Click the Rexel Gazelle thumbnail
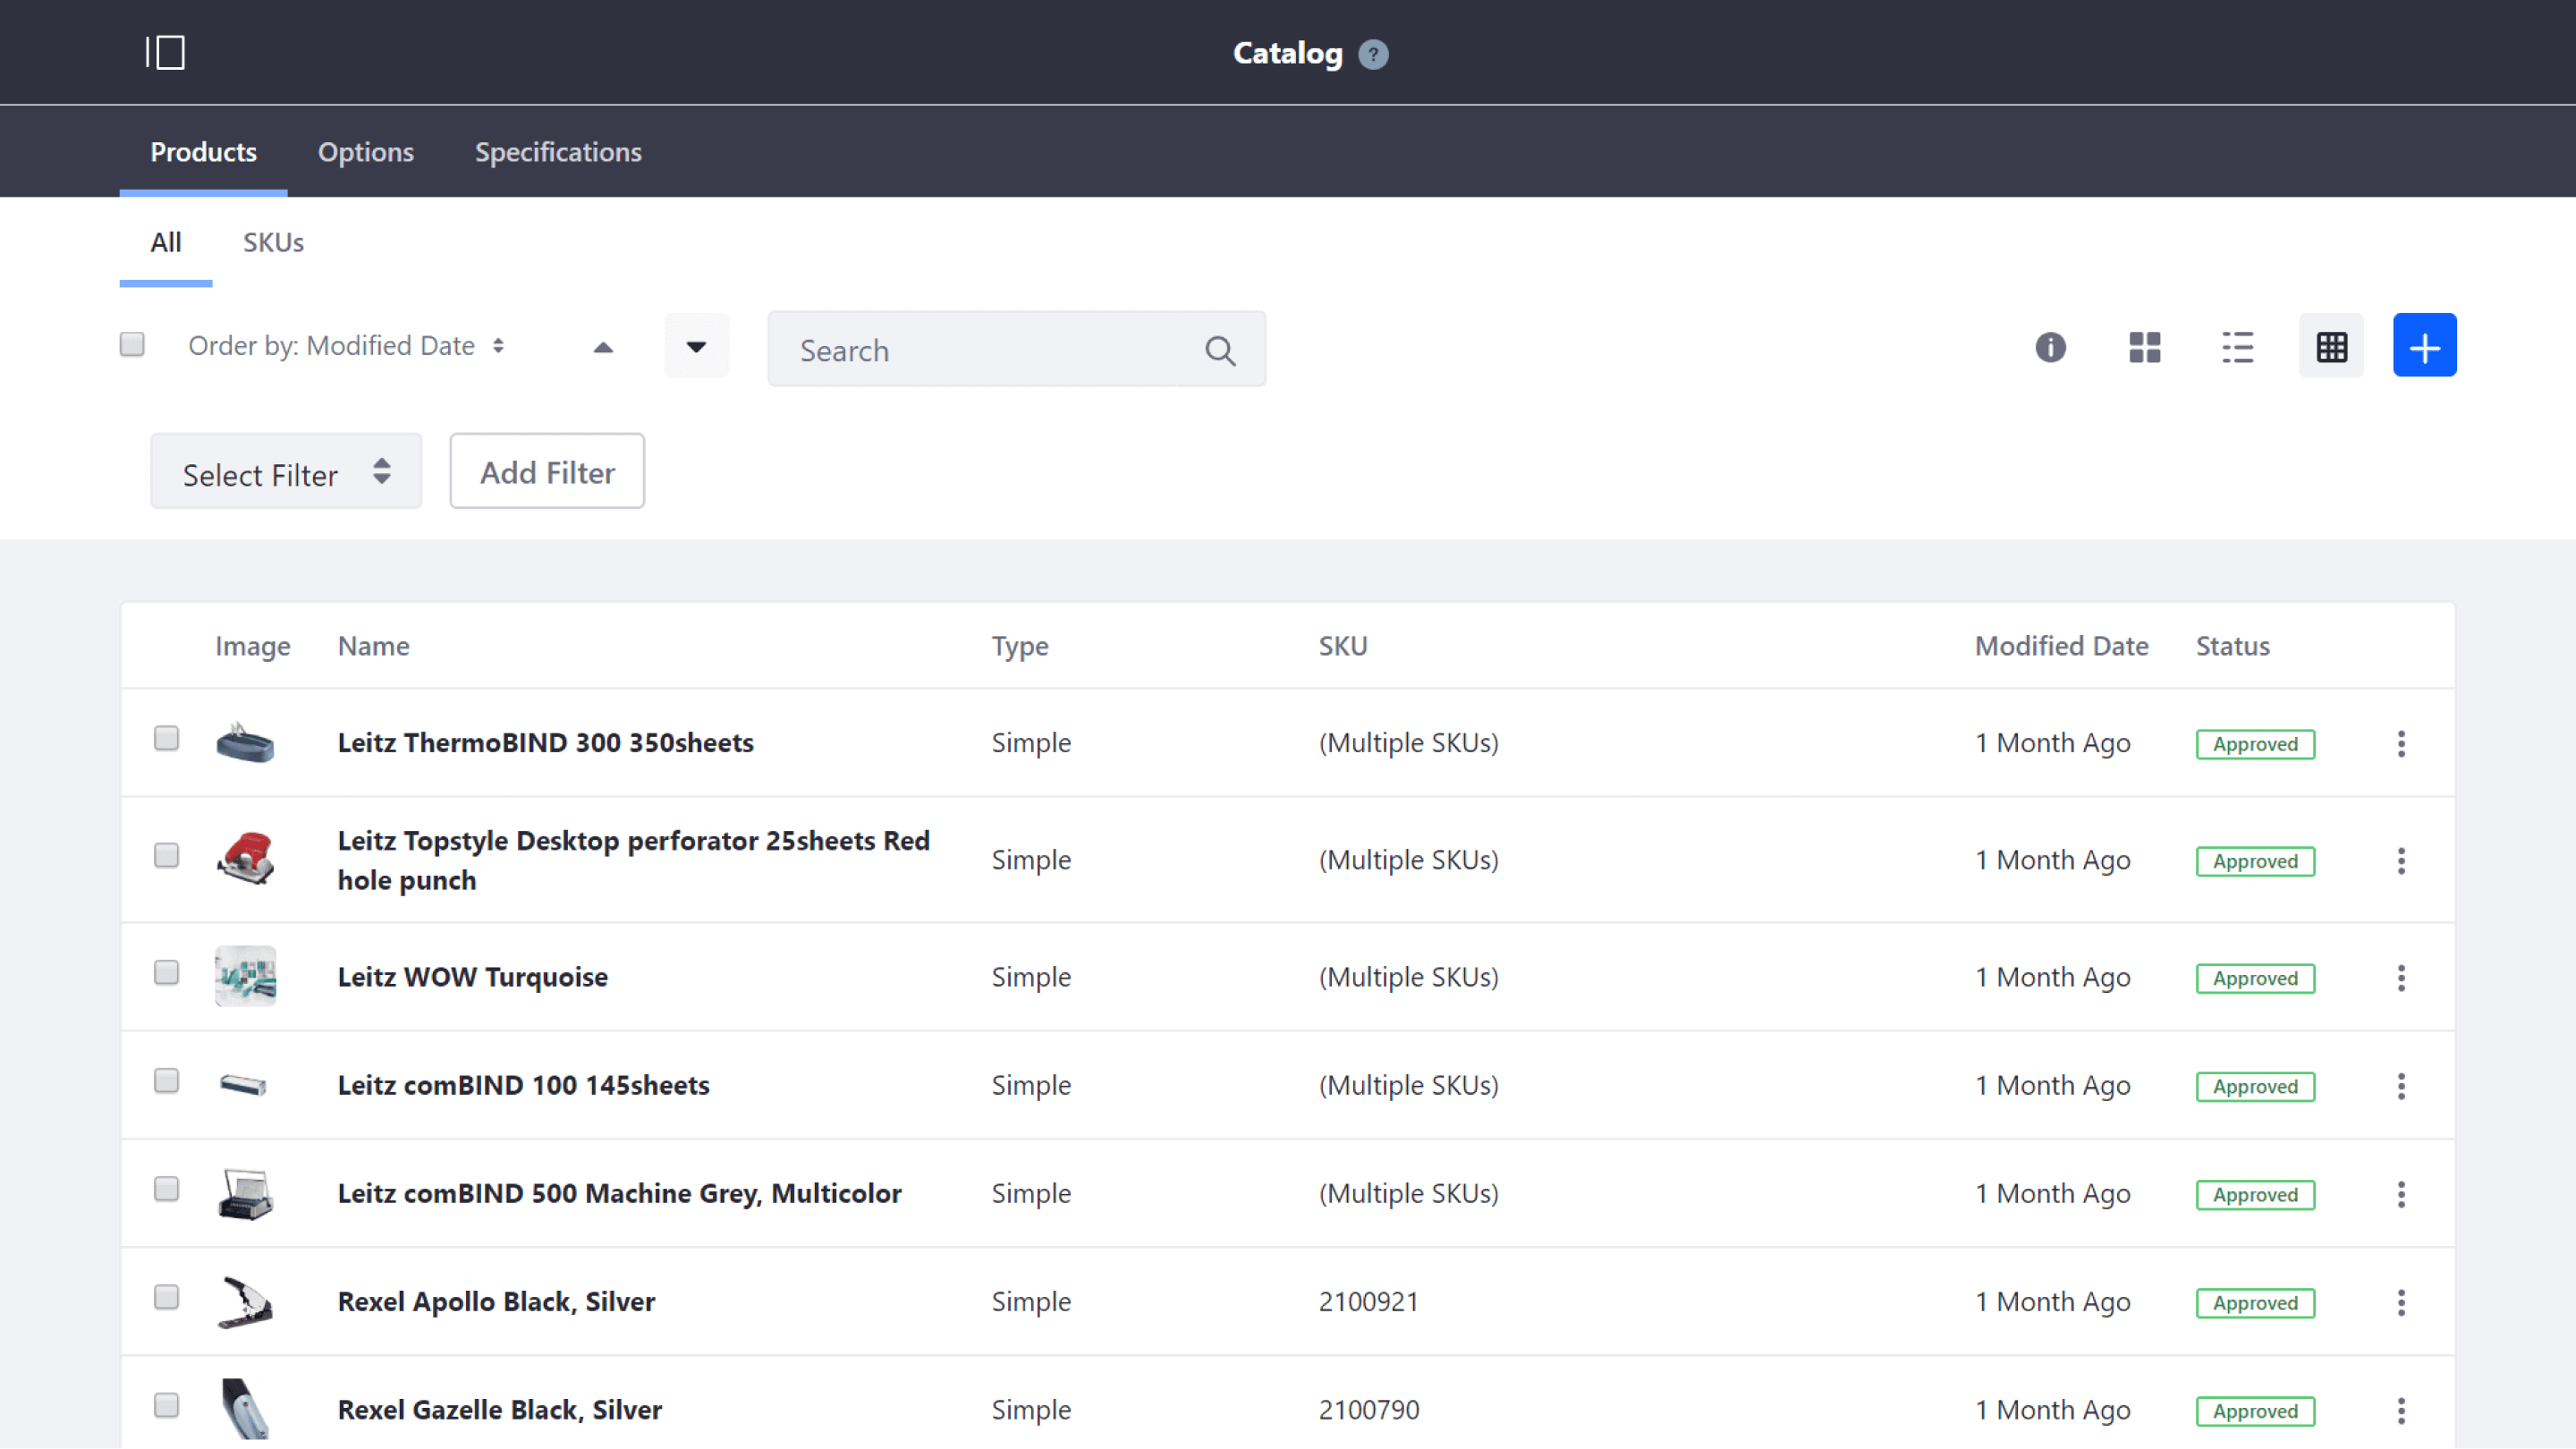 point(245,1408)
